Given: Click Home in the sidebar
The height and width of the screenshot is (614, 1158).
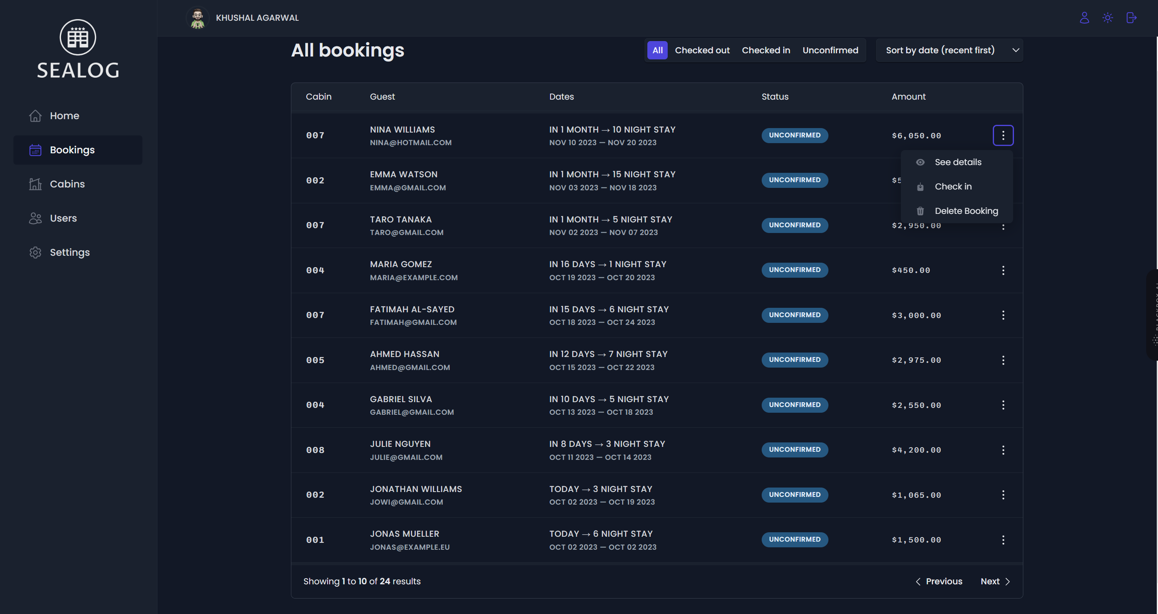Looking at the screenshot, I should 64,116.
